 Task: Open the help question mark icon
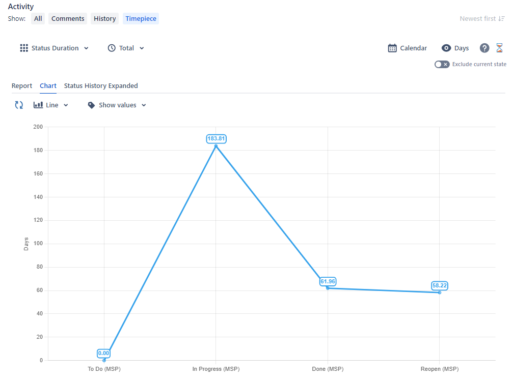click(484, 47)
